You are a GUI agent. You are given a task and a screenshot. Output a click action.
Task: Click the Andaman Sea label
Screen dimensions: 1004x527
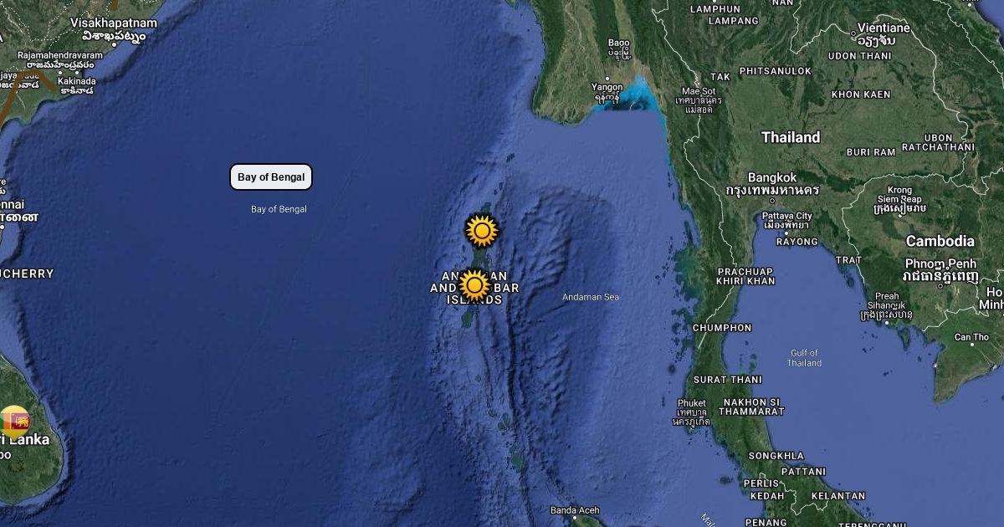[x=591, y=297]
